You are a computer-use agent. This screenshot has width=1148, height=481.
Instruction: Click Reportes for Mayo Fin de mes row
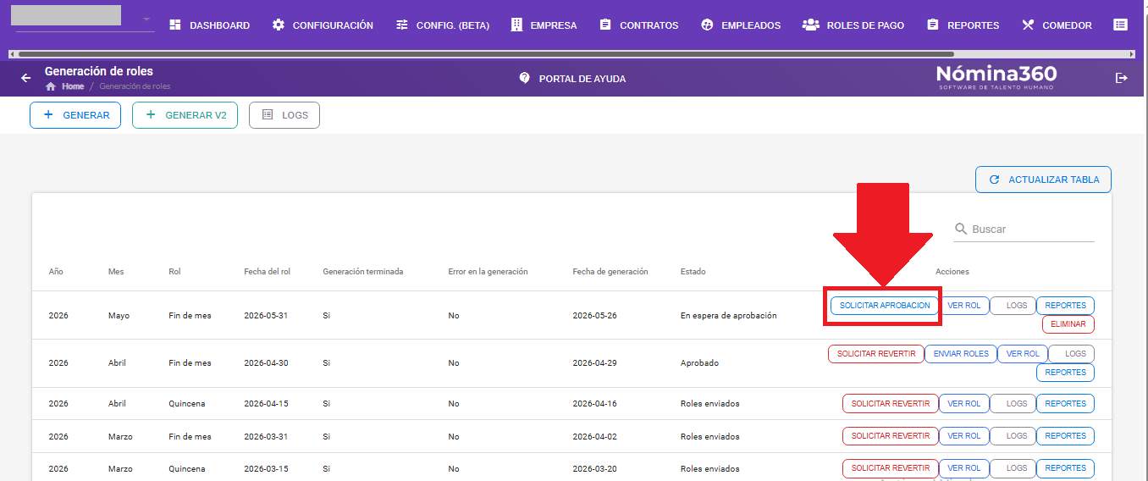coord(1065,305)
